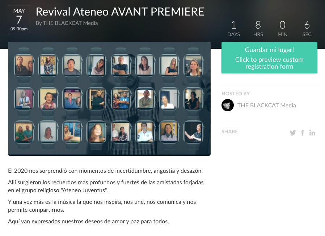This screenshot has width=325, height=236.
Task: Click the Revival Ateneo AVANT PREMIERE title
Action: (x=120, y=12)
